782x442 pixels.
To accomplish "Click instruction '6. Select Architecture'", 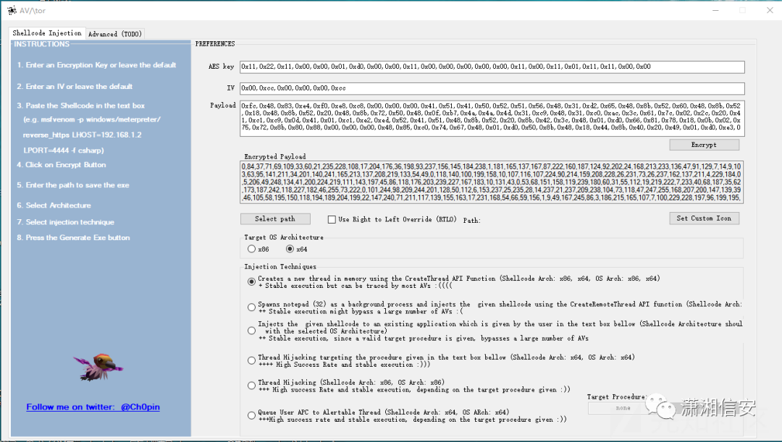I will [54, 205].
